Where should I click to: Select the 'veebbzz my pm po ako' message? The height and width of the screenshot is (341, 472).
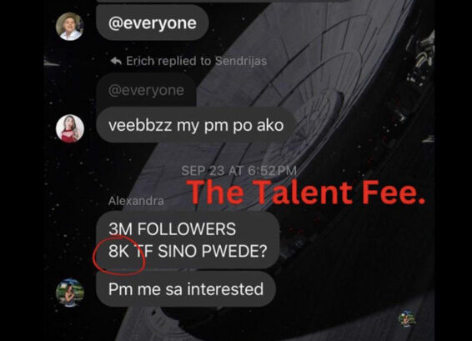click(x=196, y=125)
